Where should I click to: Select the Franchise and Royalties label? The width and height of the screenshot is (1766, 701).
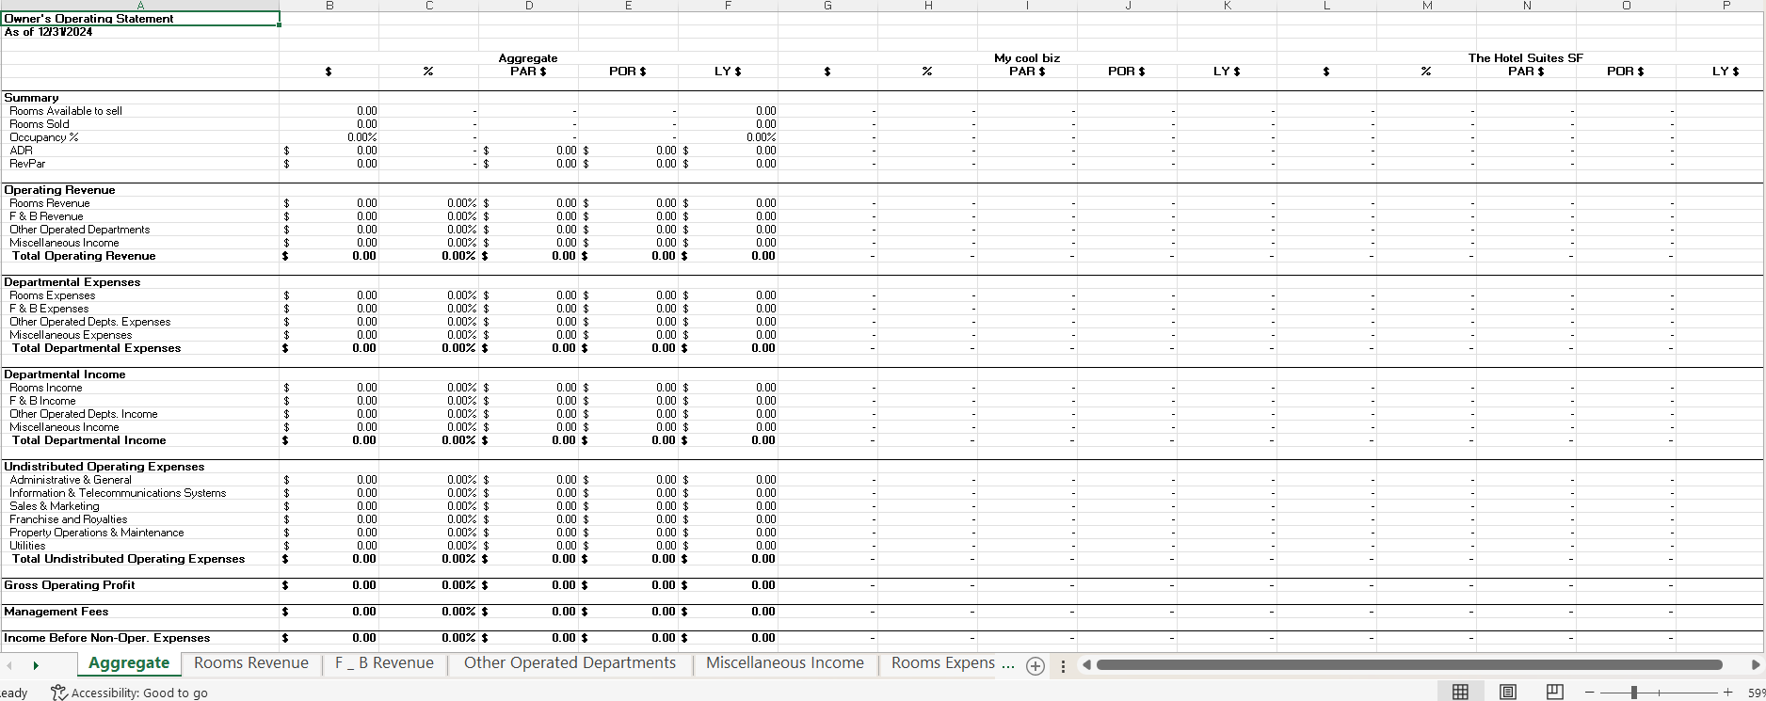(68, 519)
